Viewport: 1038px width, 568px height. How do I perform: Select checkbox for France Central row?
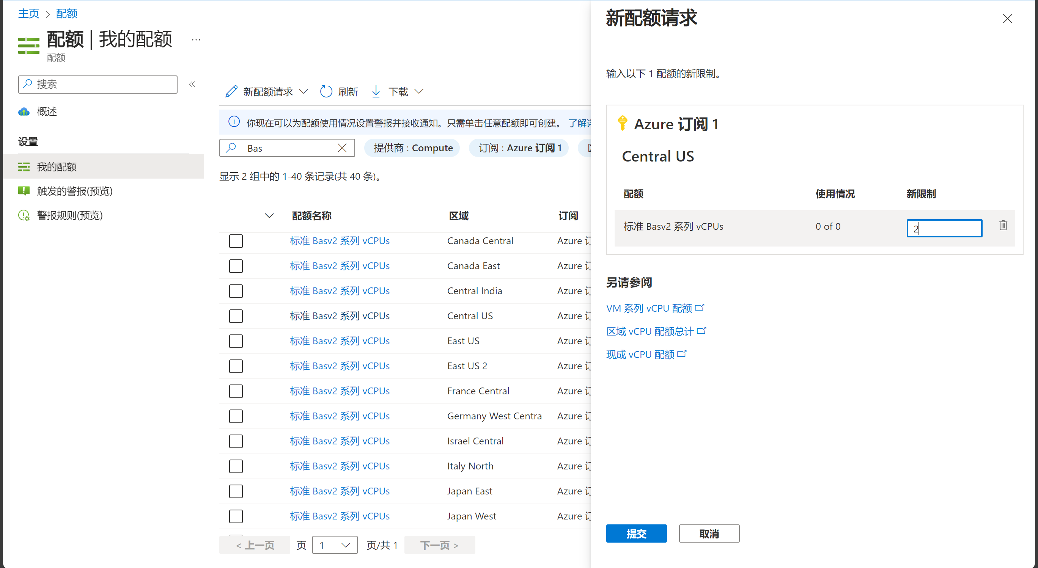click(236, 391)
